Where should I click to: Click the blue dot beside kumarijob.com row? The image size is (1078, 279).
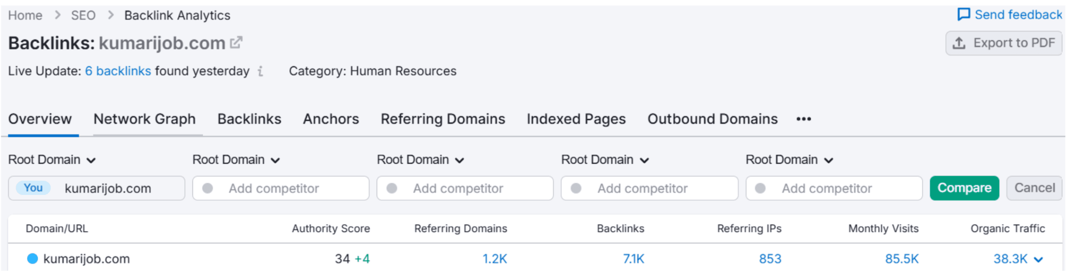click(x=32, y=258)
